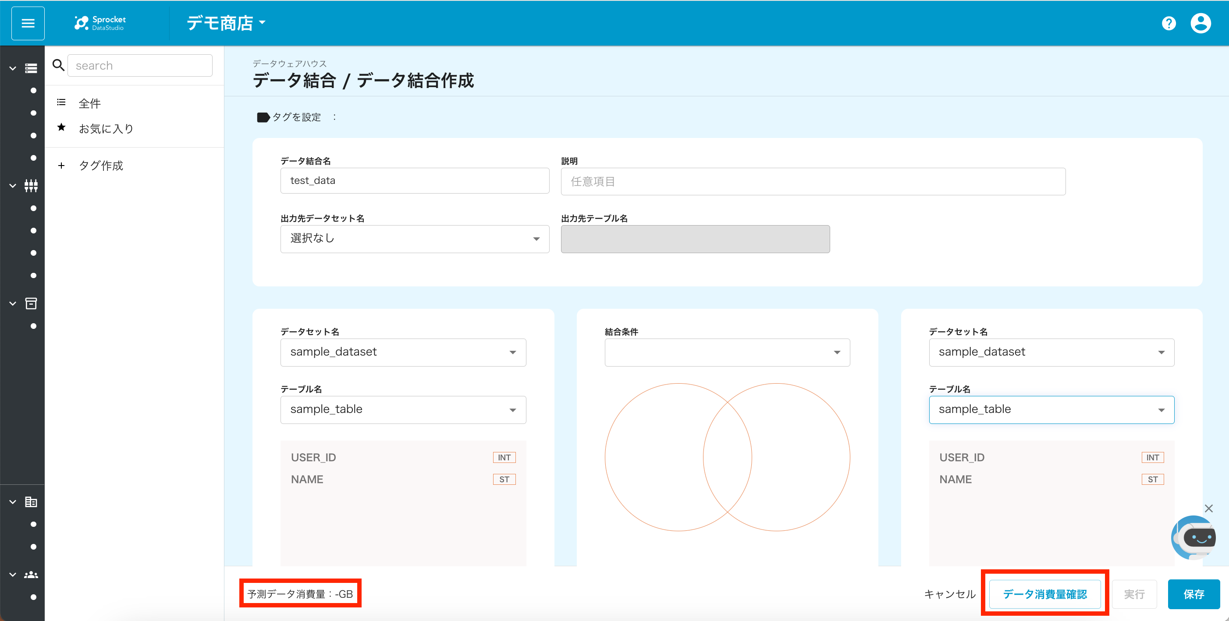Open the 出力先データセット名 dropdown
This screenshot has height=621, width=1229.
pos(415,239)
